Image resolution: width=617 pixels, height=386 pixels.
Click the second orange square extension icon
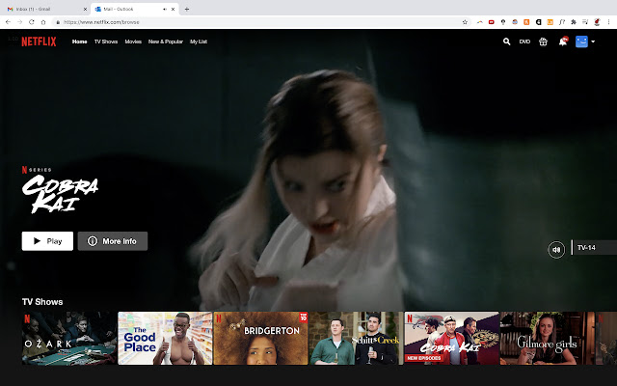[550, 22]
